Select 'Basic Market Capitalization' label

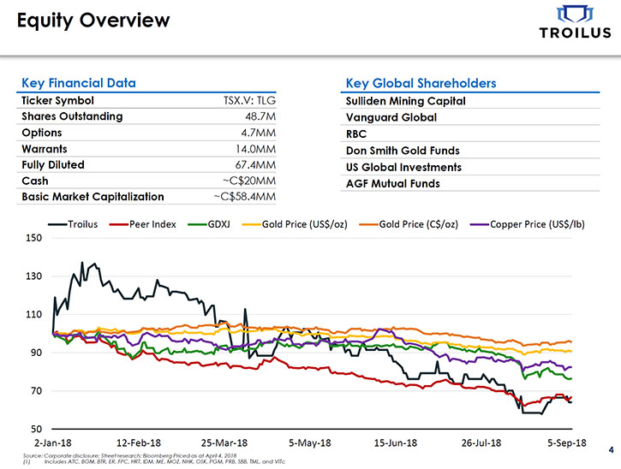click(x=93, y=197)
